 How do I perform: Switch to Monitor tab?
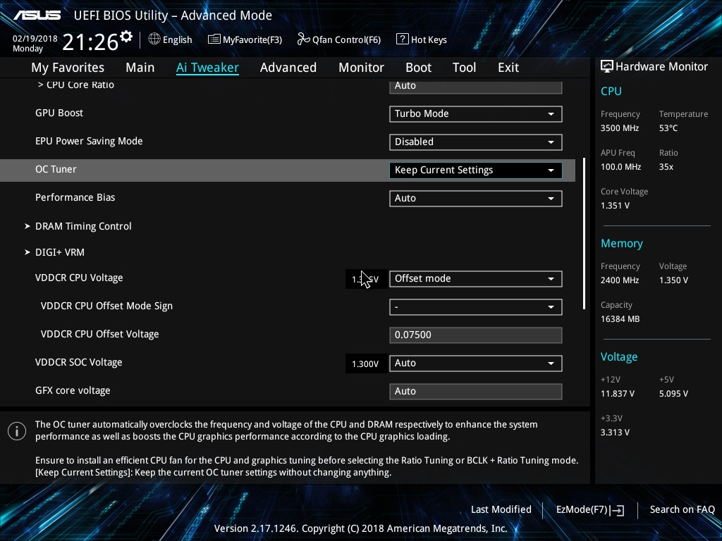click(x=361, y=68)
